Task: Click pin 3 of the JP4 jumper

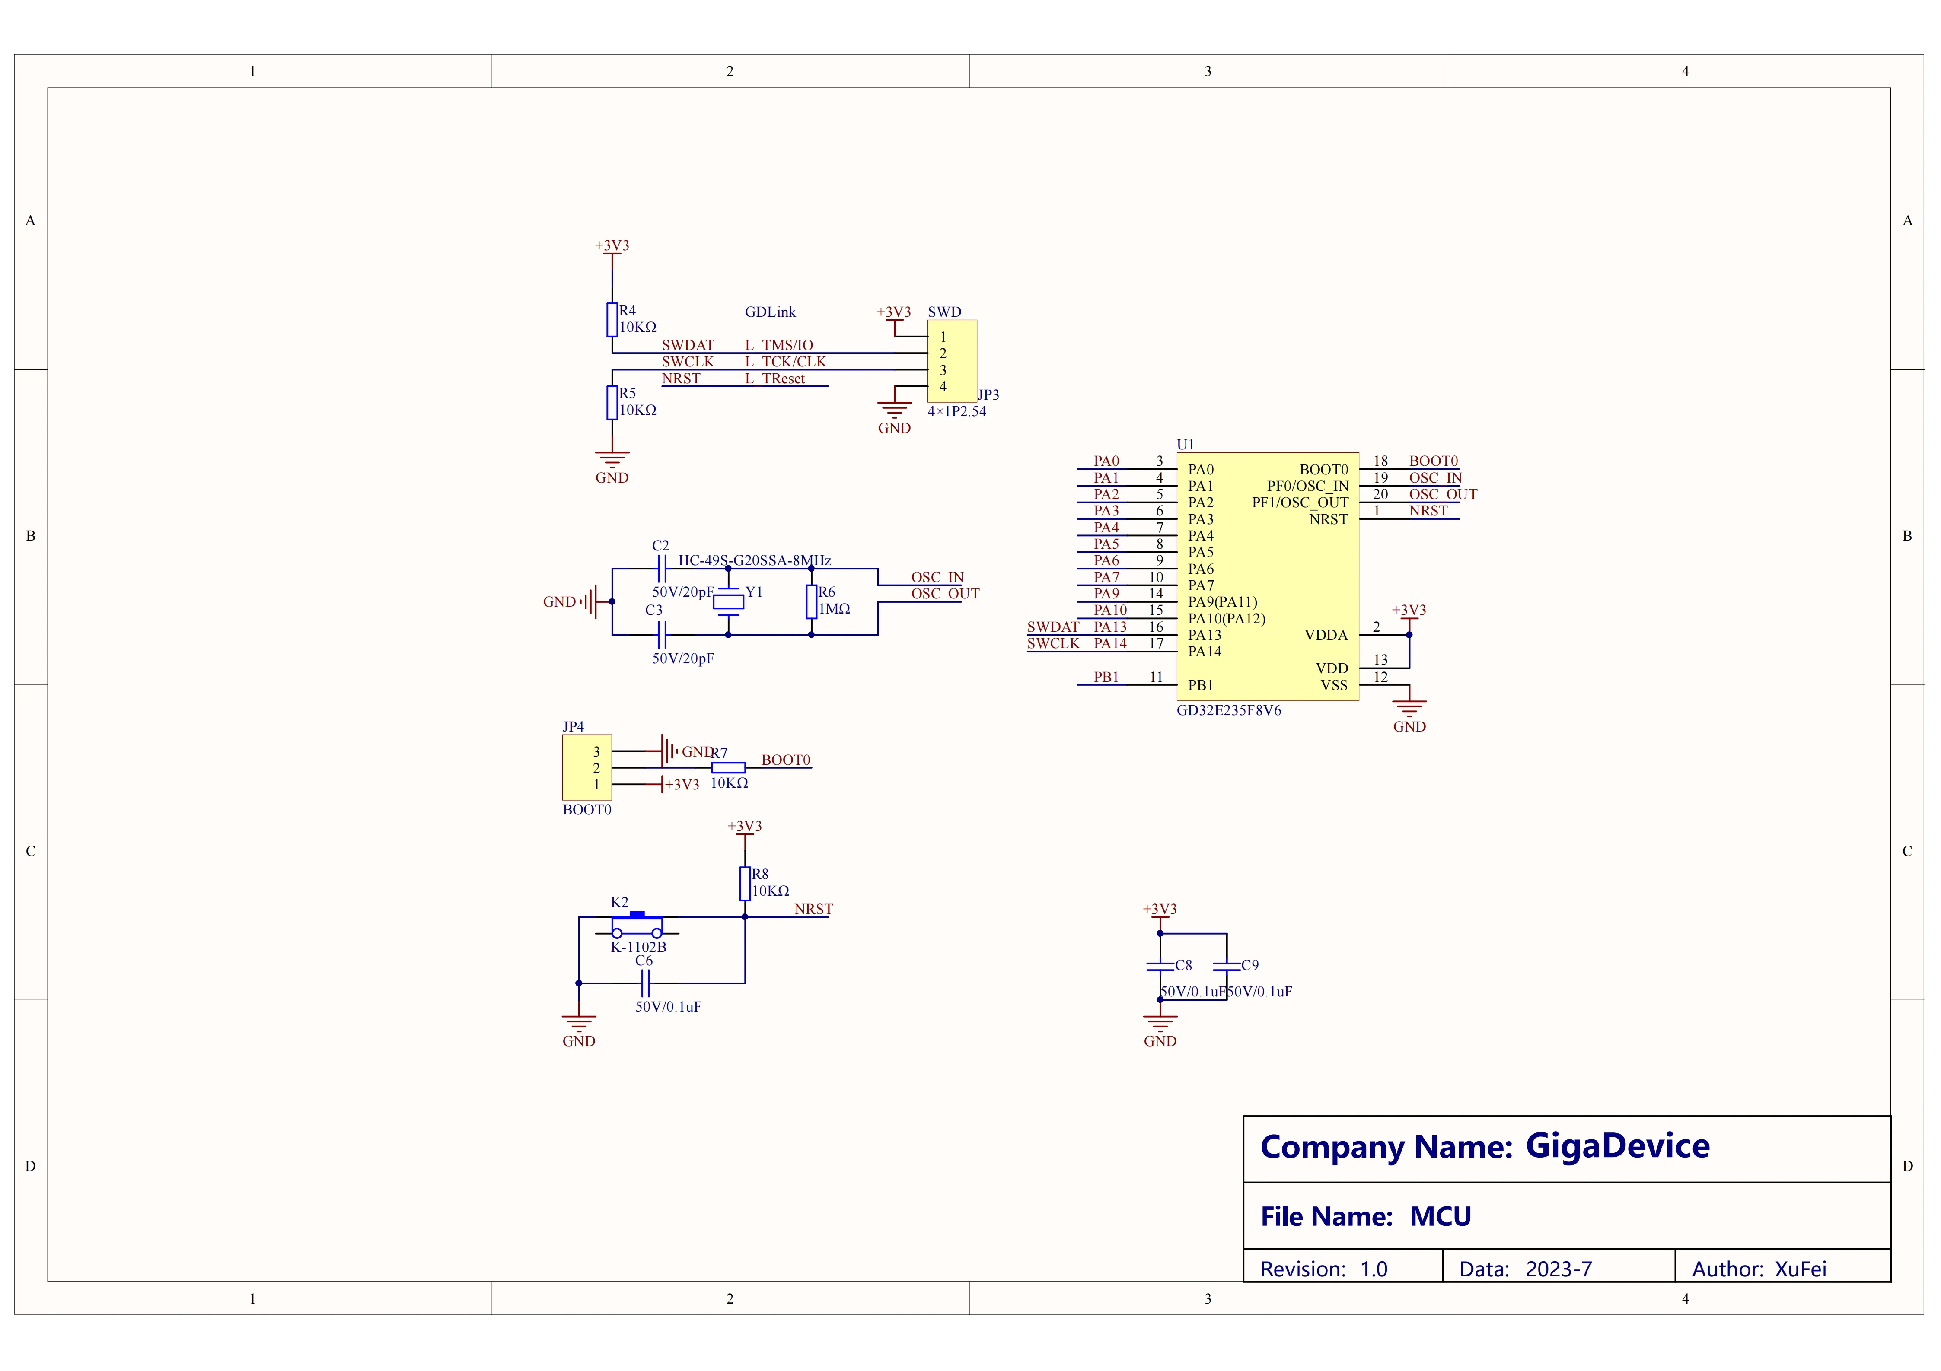Action: (596, 751)
